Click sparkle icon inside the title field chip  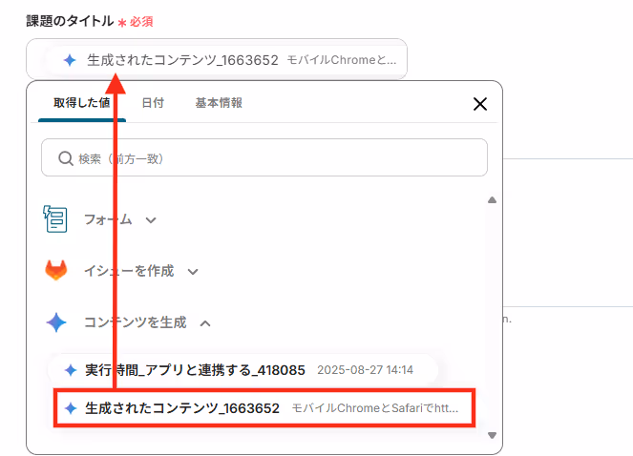(x=70, y=60)
